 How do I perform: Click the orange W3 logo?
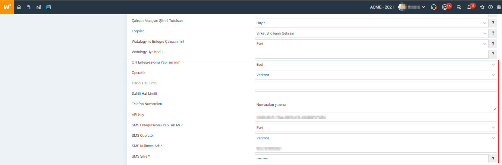(x=7, y=7)
